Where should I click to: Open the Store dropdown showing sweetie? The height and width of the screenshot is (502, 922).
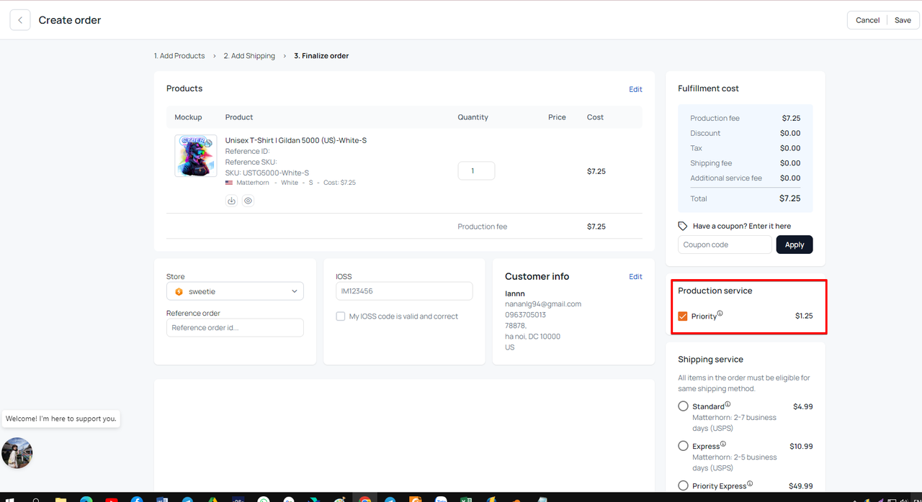click(x=235, y=291)
